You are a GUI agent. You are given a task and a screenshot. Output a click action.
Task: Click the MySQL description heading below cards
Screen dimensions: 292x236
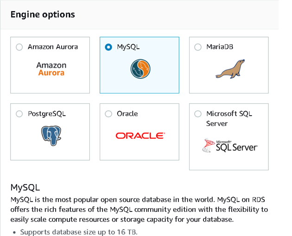pyautogui.click(x=25, y=187)
